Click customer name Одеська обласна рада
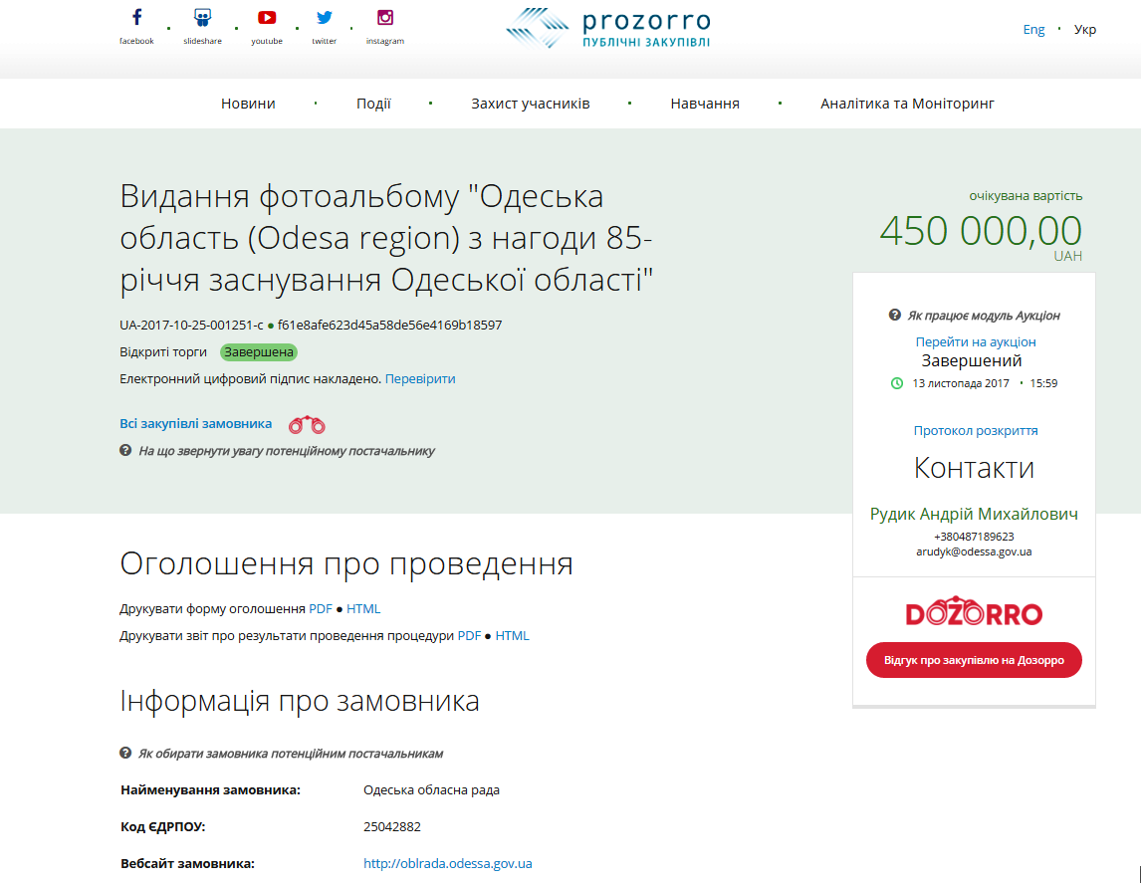This screenshot has width=1141, height=883. click(x=431, y=789)
